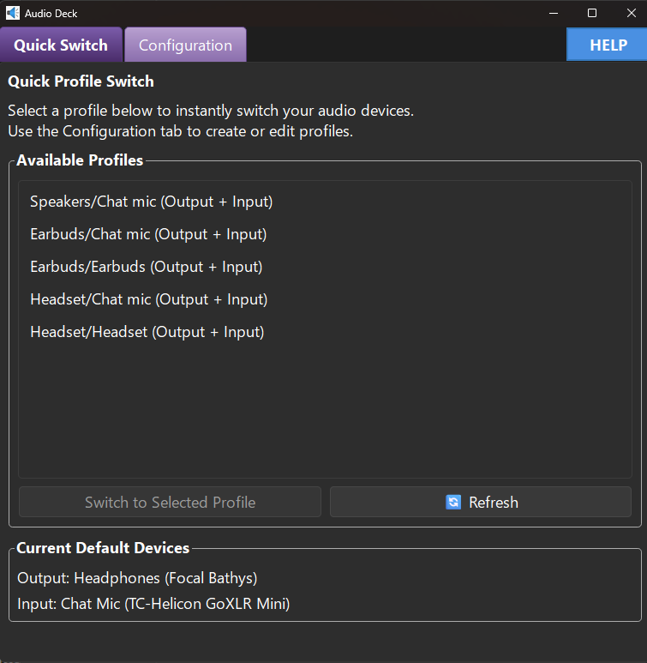Click the Audio Deck app icon in title bar

pyautogui.click(x=13, y=13)
